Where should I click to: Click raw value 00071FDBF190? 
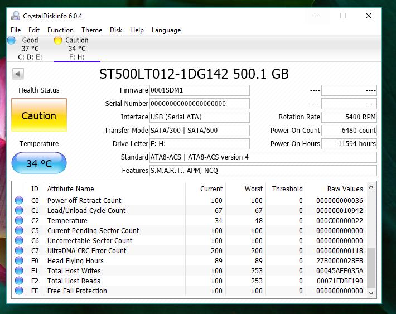(x=340, y=281)
